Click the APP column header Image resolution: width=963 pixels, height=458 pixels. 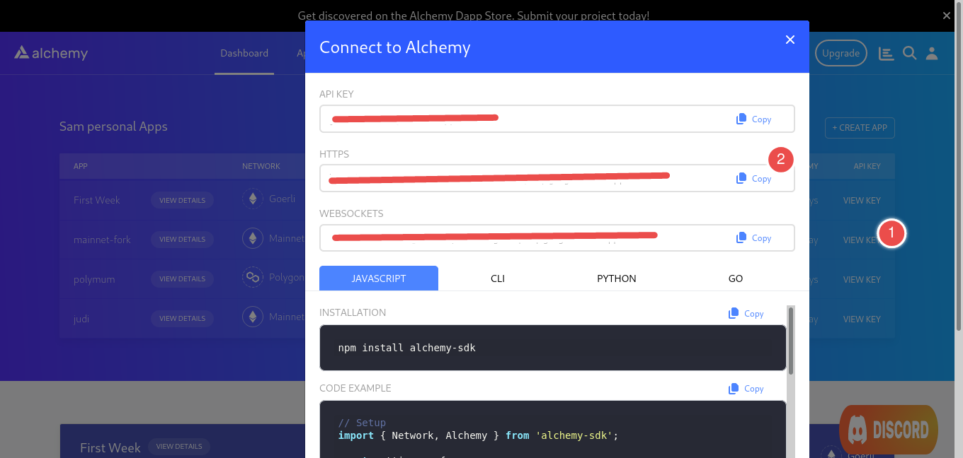pyautogui.click(x=81, y=166)
